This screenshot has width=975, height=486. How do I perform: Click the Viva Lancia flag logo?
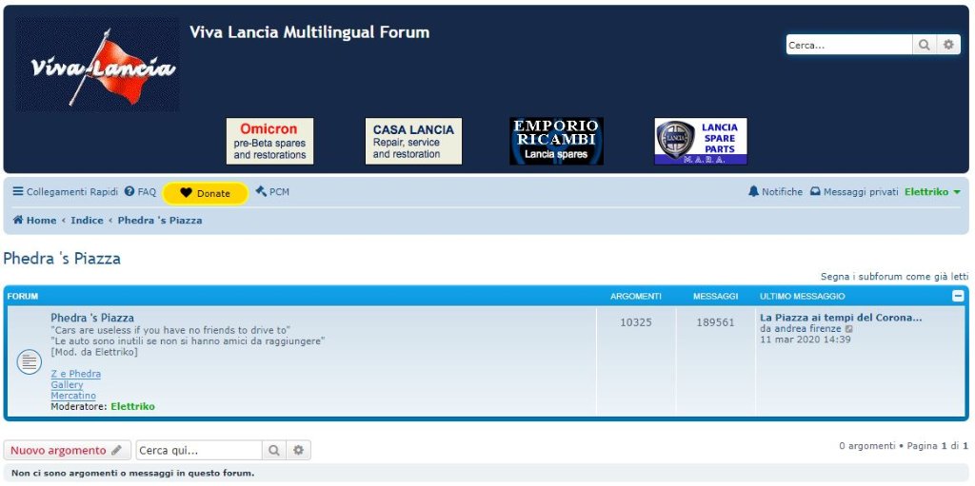pyautogui.click(x=98, y=65)
